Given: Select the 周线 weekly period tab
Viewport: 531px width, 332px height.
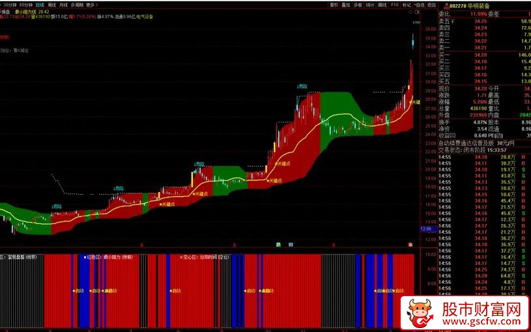Looking at the screenshot, I should point(52,5).
